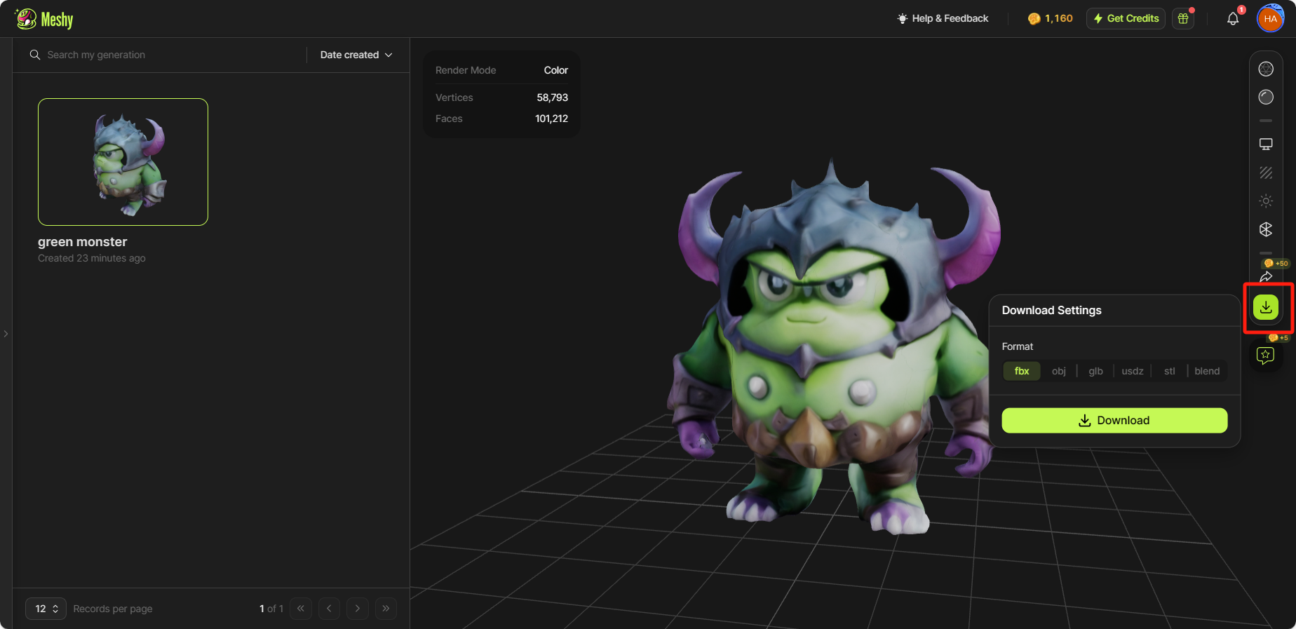1296x629 pixels.
Task: Click the Meshy logo
Action: click(x=44, y=19)
